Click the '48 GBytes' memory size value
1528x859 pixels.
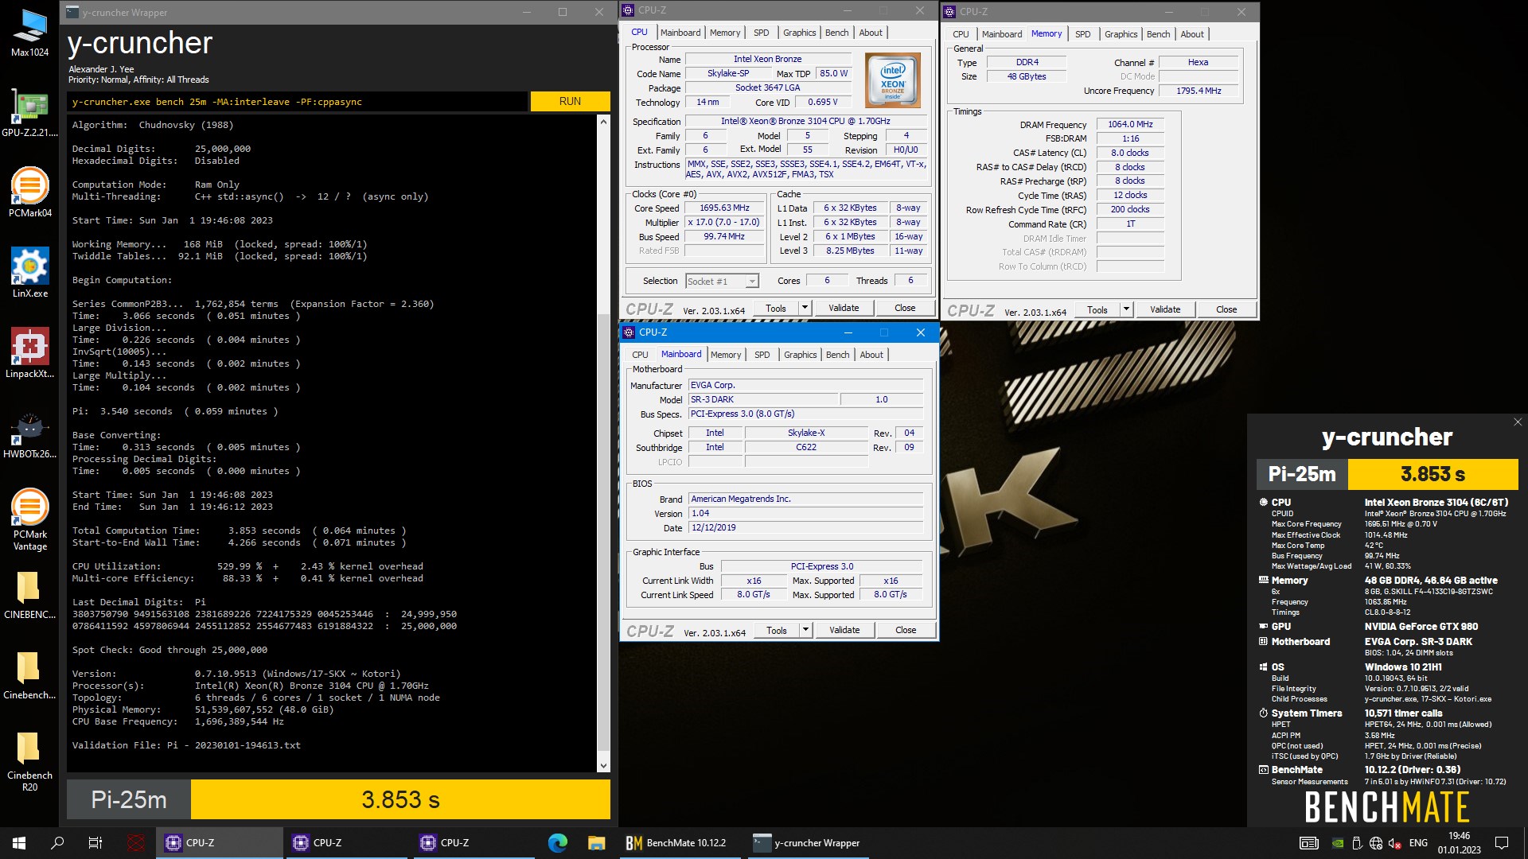1027,76
